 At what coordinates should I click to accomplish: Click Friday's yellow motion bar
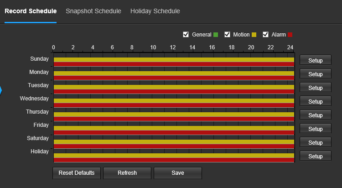(x=174, y=128)
